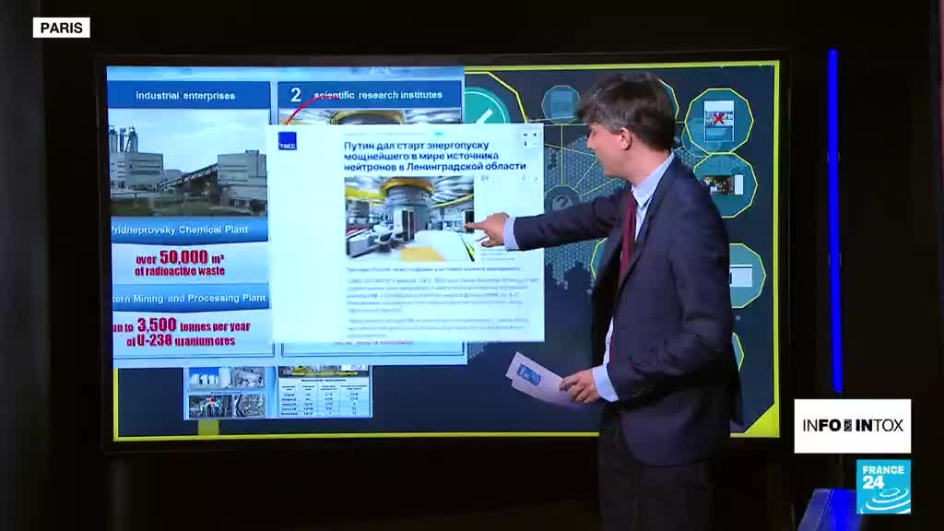Open the small photo collage thumbnail at the bottom
The height and width of the screenshot is (531, 944).
227,392
